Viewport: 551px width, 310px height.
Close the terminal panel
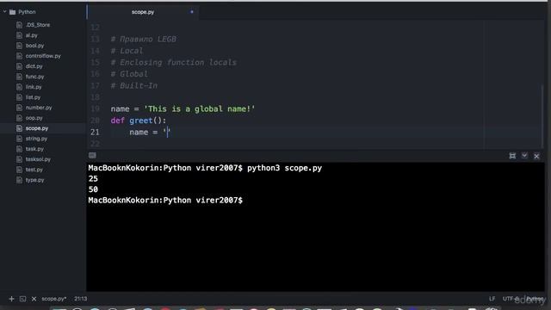pos(536,156)
